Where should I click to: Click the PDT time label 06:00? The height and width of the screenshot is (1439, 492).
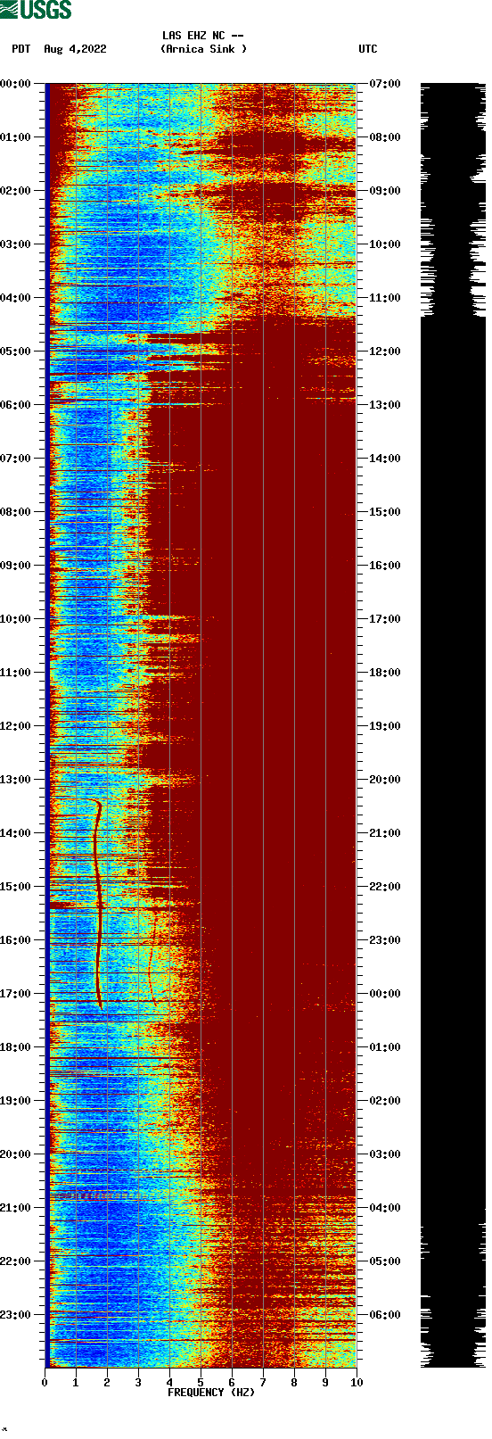point(15,404)
